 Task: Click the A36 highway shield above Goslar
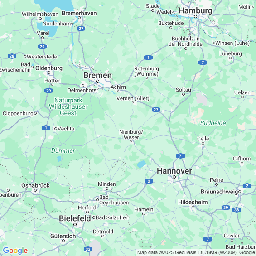(x=237, y=210)
